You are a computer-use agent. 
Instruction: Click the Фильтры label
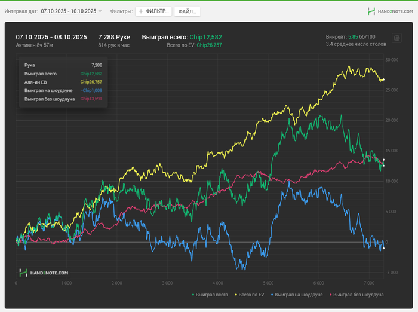click(x=122, y=11)
